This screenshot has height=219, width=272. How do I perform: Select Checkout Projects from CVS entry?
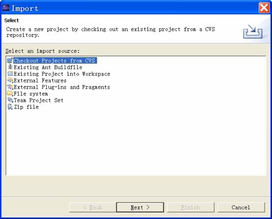tap(55, 60)
